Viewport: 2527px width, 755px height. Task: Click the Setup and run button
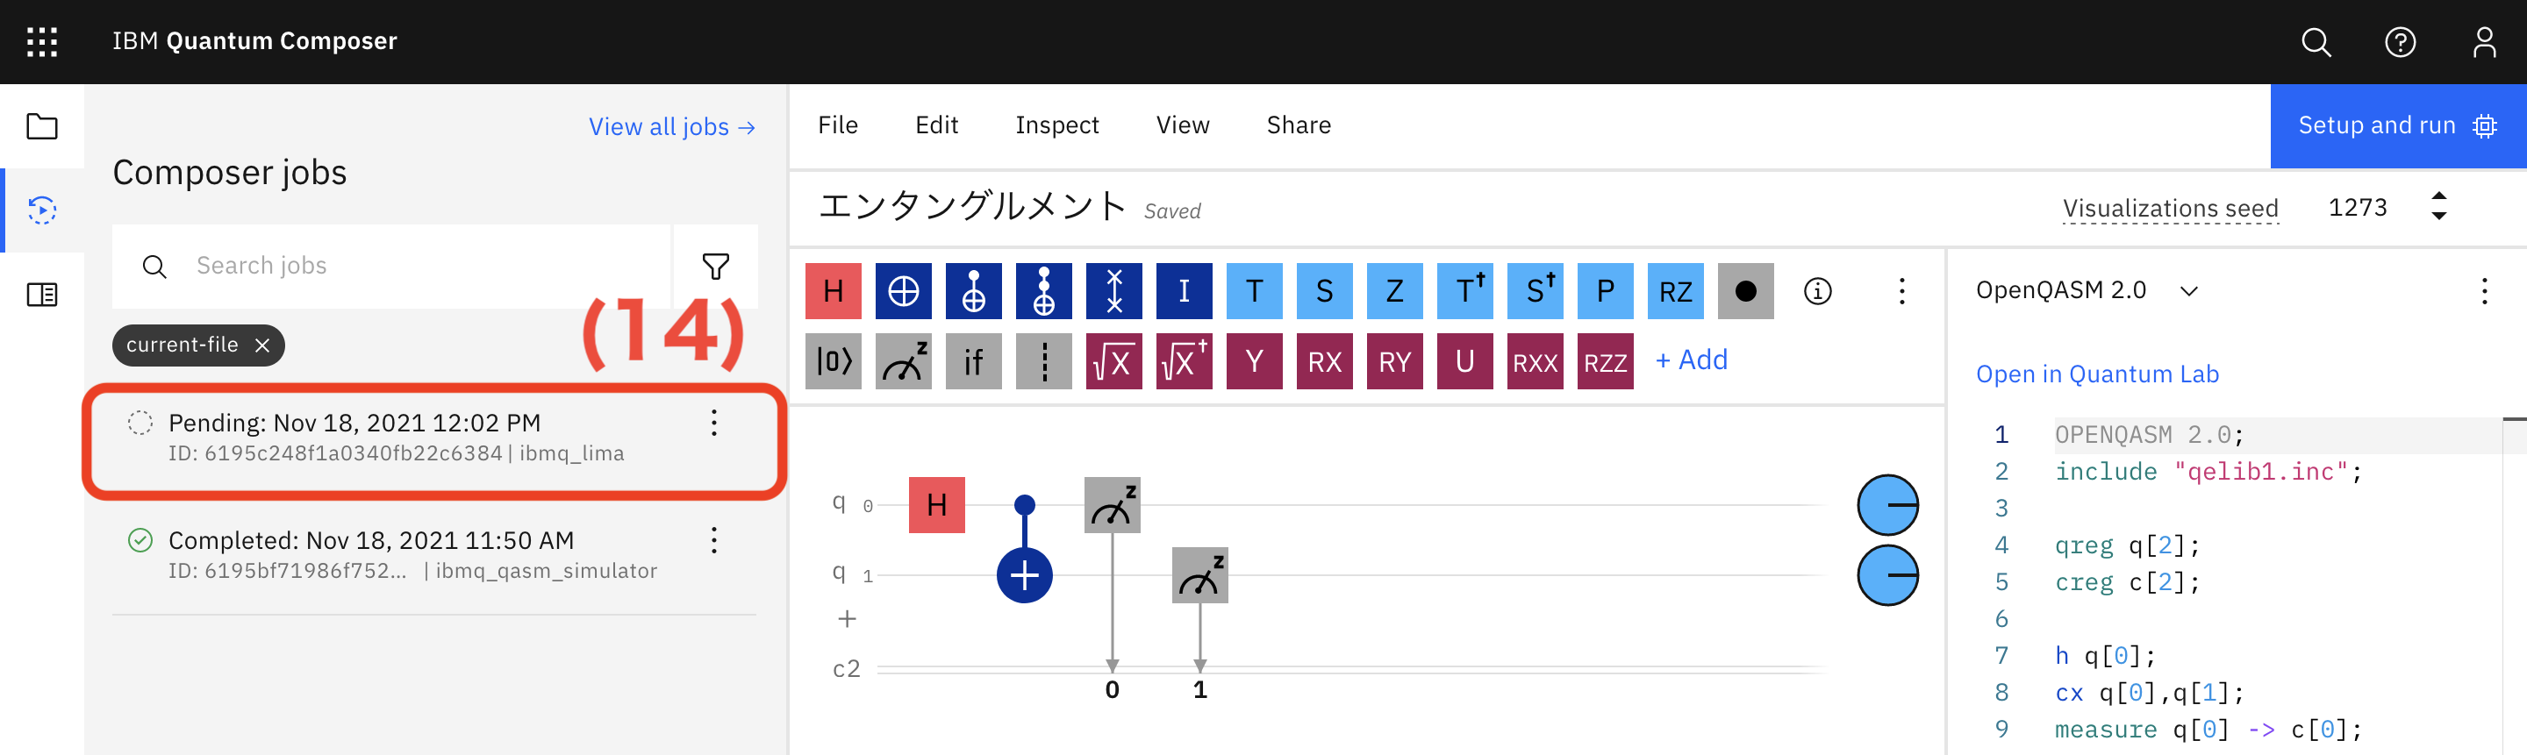click(x=2396, y=125)
